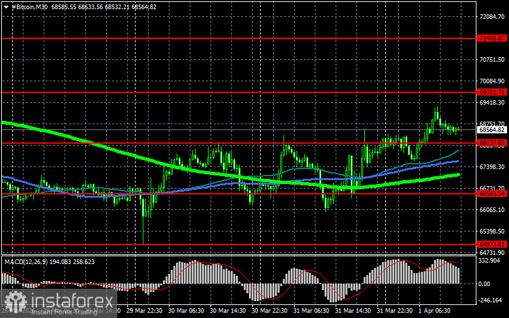This screenshot has width=509, height=318.
Task: Select the 29 Mar 22:30 time label
Action: [145, 311]
